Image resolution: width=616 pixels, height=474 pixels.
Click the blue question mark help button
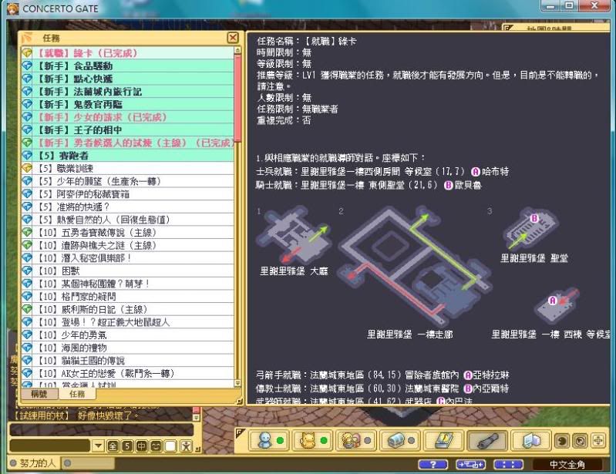pyautogui.click(x=433, y=464)
